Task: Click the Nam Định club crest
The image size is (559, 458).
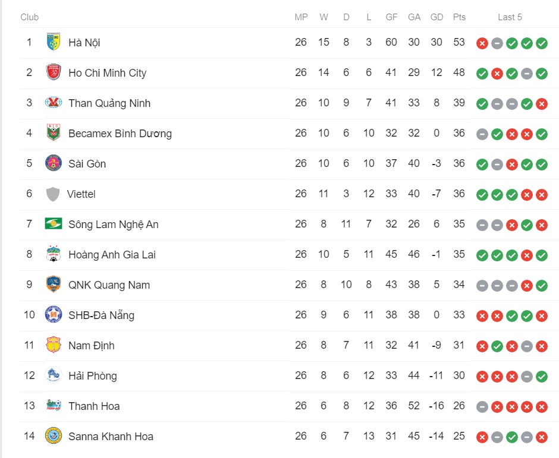Action: tap(54, 345)
